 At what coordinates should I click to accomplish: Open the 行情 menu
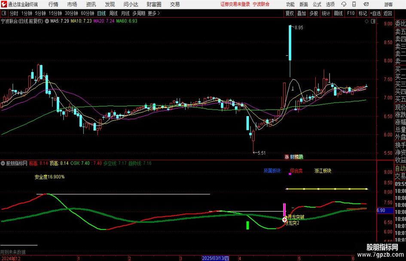tap(53, 4)
